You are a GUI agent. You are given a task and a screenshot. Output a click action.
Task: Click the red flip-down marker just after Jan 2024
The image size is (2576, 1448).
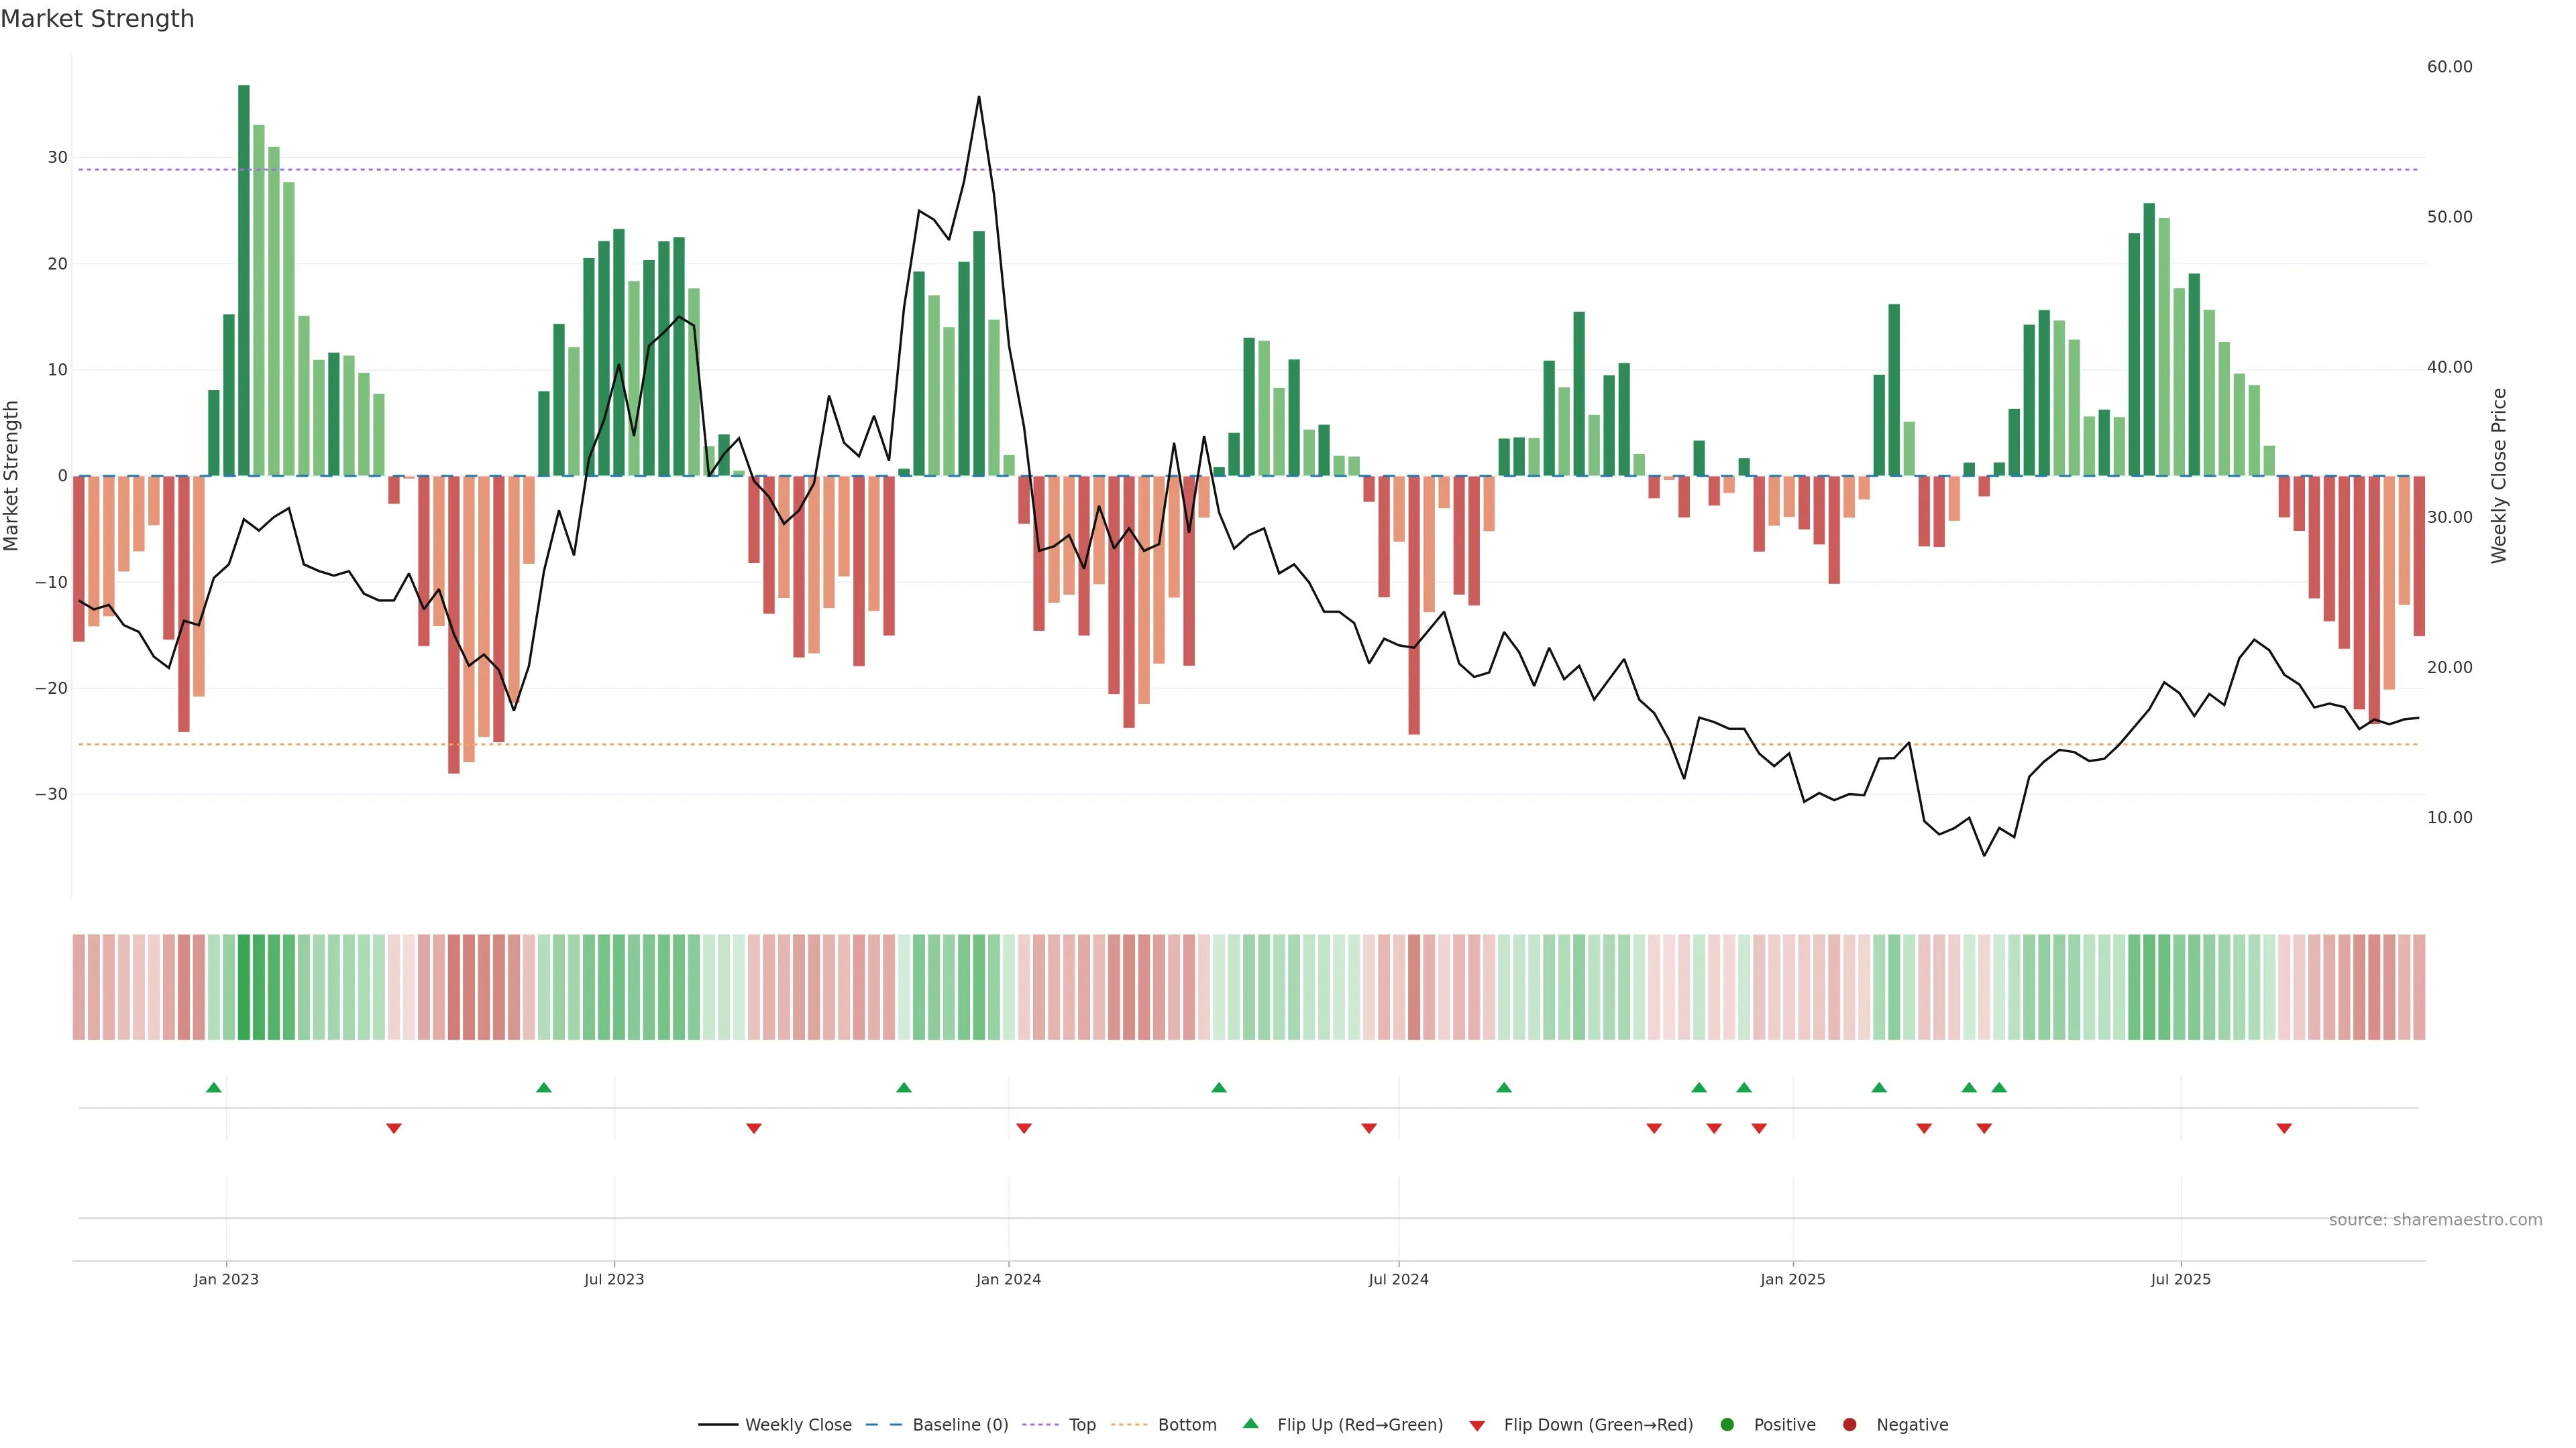click(1023, 1128)
